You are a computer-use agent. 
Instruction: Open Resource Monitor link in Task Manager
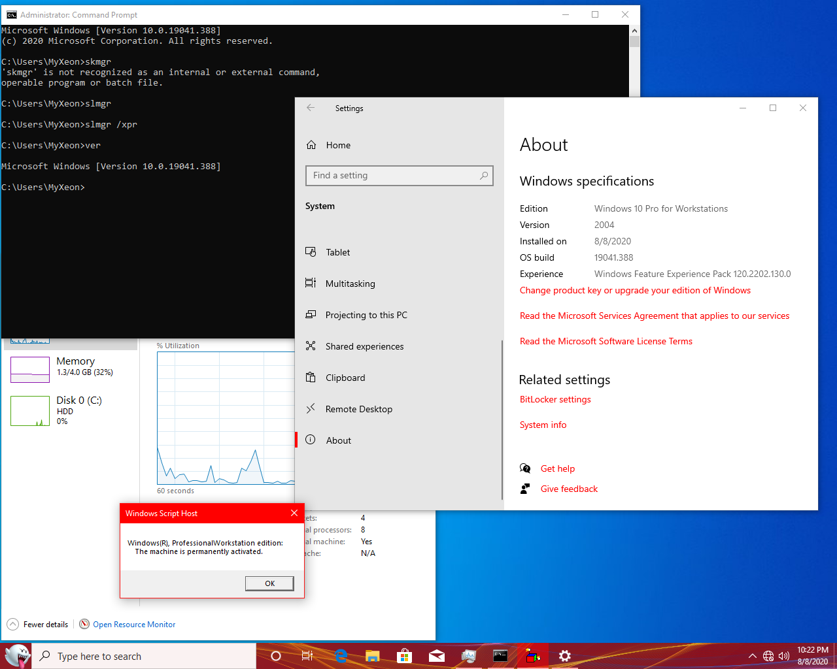(134, 625)
